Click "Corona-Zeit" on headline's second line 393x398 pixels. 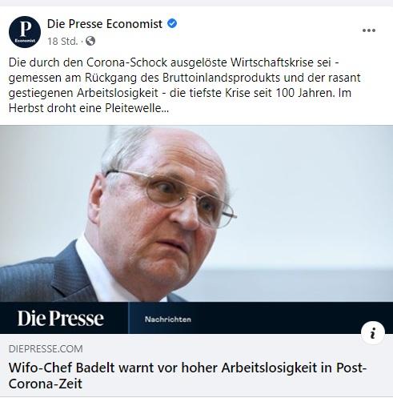click(46, 384)
